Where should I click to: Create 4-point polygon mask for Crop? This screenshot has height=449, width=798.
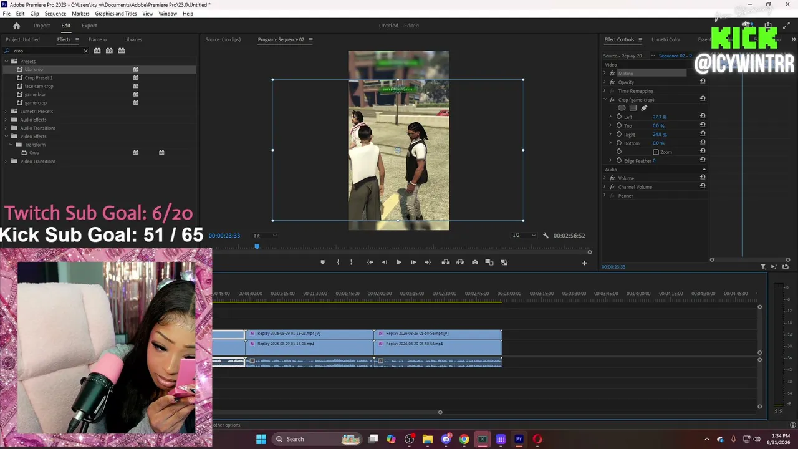[633, 108]
